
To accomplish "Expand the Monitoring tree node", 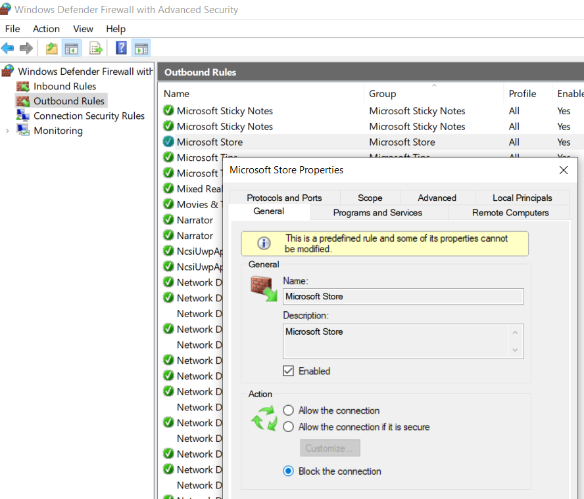I will [7, 131].
